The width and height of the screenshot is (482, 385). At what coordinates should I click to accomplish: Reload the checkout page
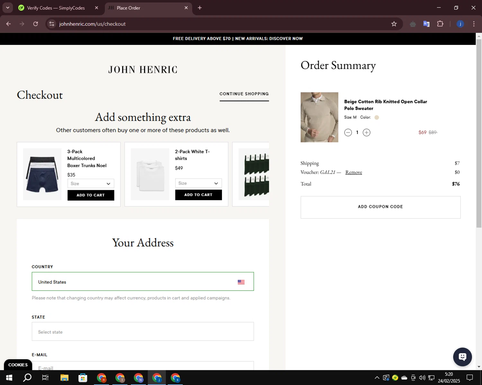pyautogui.click(x=36, y=24)
